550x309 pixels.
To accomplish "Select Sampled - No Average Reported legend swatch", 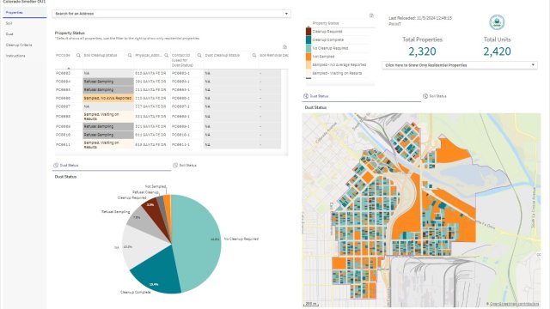I will point(309,65).
